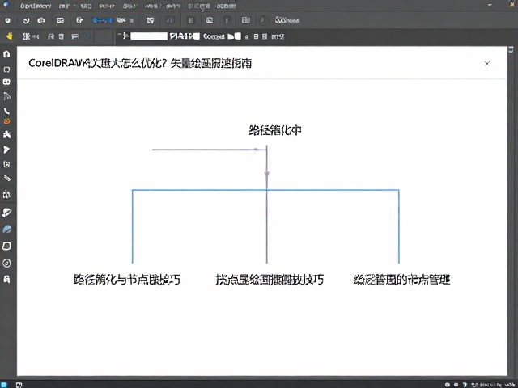Screen dimensions: 518x388
Task: Select the phone-handset shaped tool in toolbox
Action: pyautogui.click(x=6, y=111)
